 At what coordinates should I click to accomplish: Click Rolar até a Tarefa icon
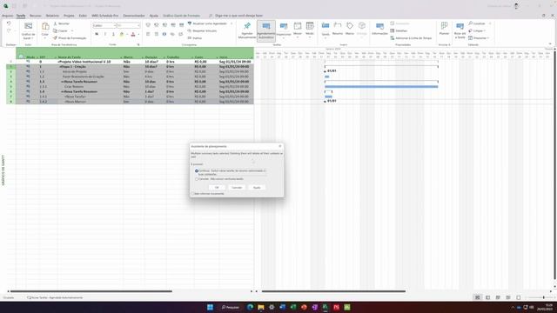[460, 27]
